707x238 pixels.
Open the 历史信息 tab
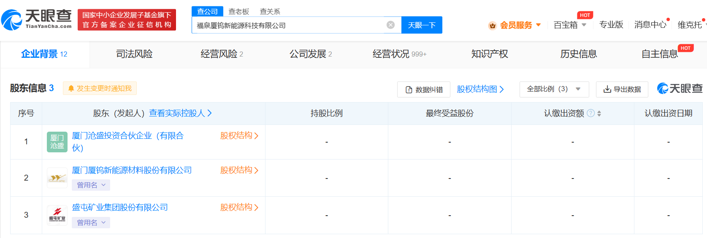tap(578, 54)
